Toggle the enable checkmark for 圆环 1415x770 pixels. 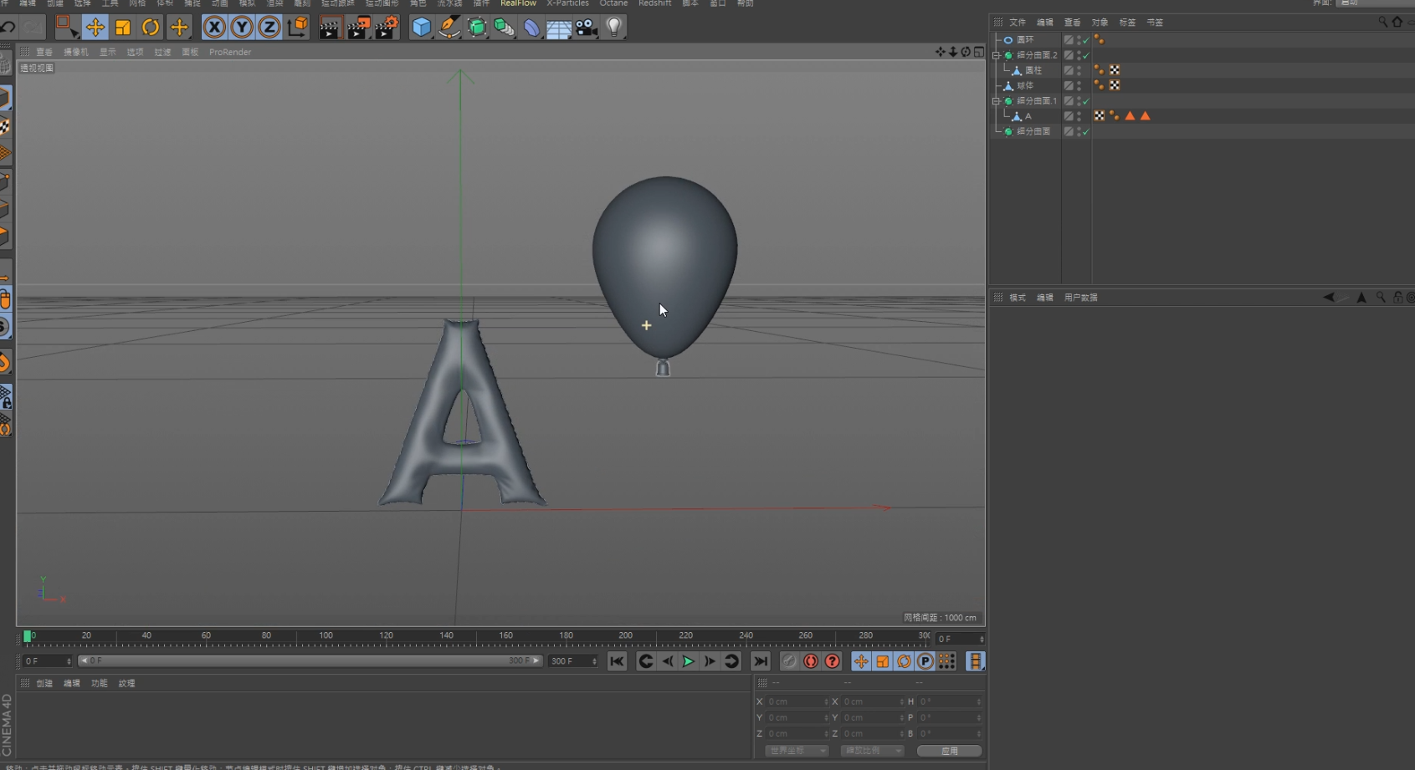1085,40
